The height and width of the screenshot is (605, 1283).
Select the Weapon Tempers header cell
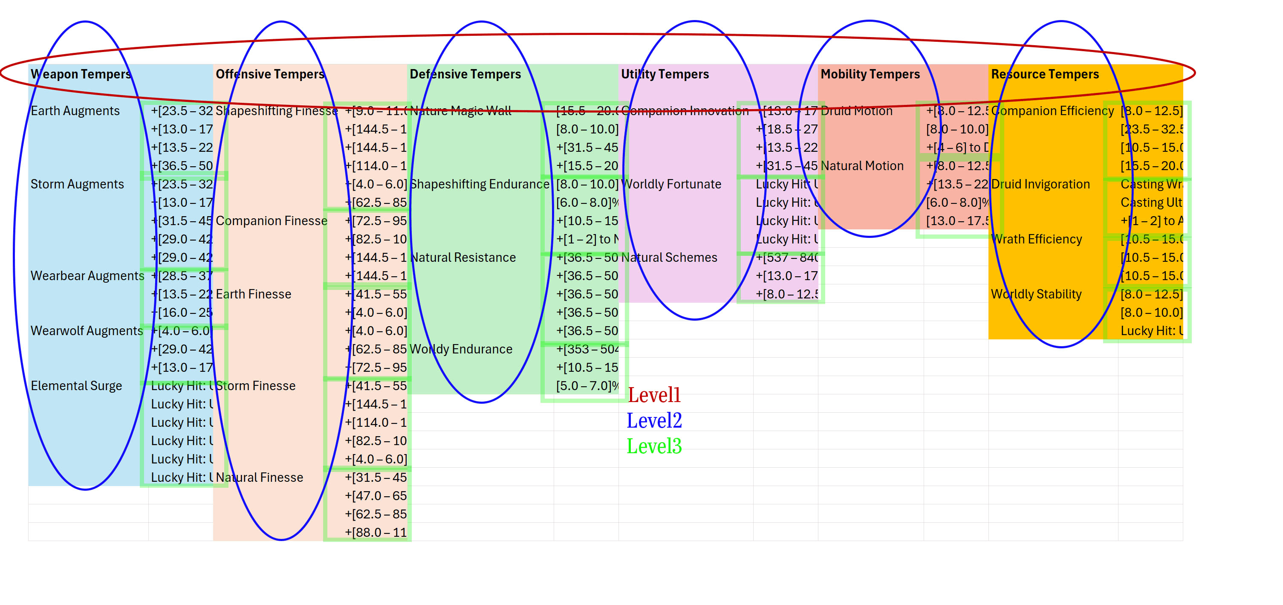coord(88,74)
